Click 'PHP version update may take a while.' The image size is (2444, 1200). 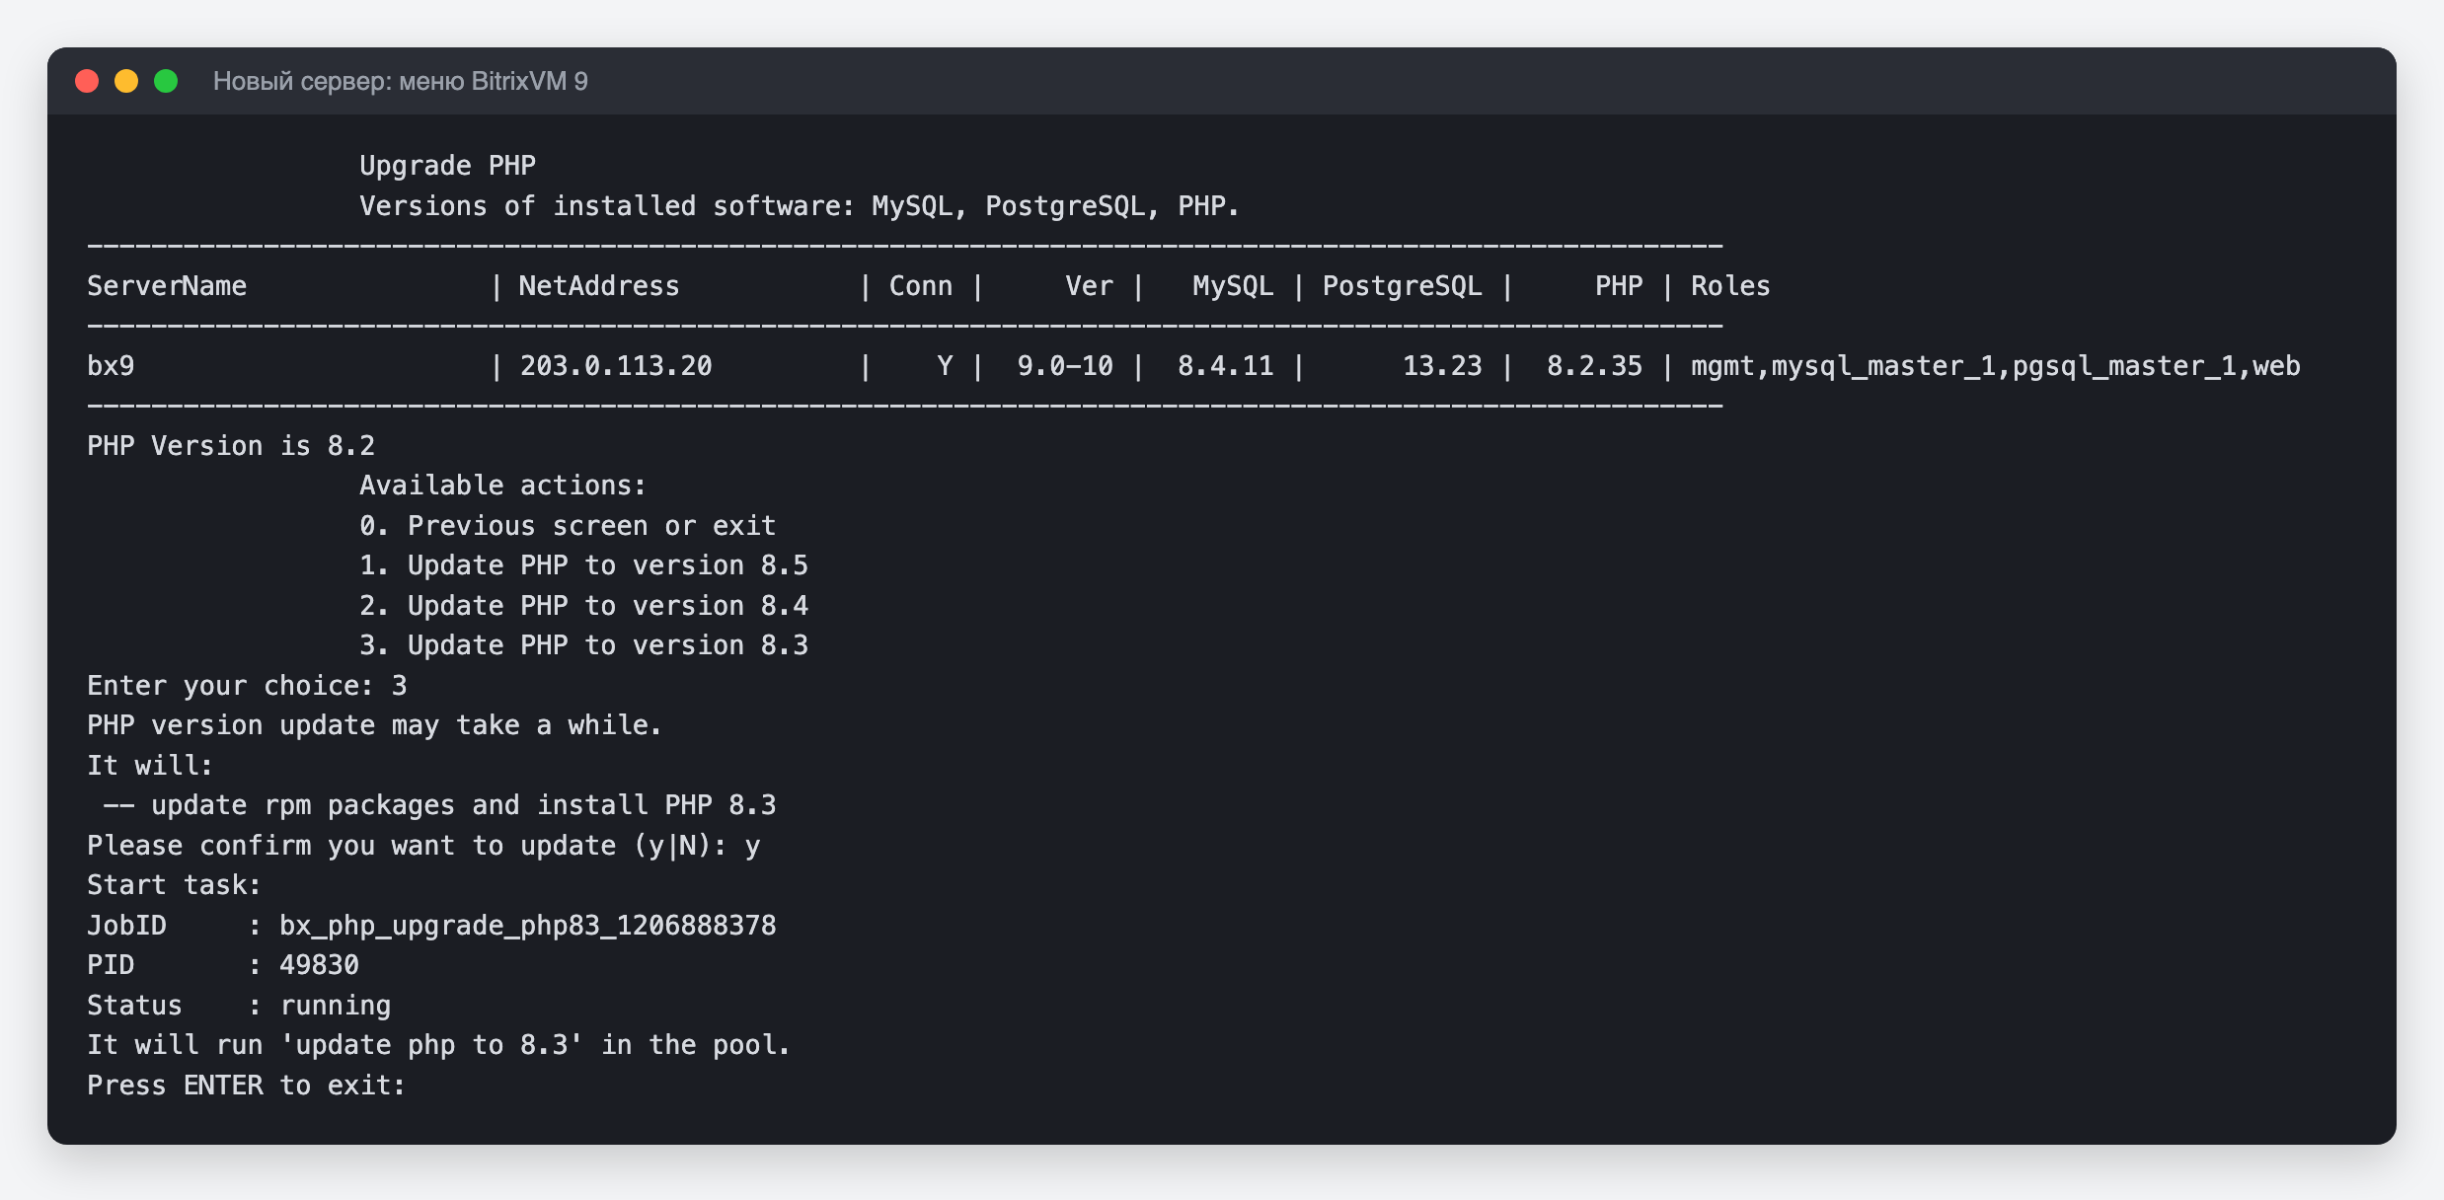point(374,725)
